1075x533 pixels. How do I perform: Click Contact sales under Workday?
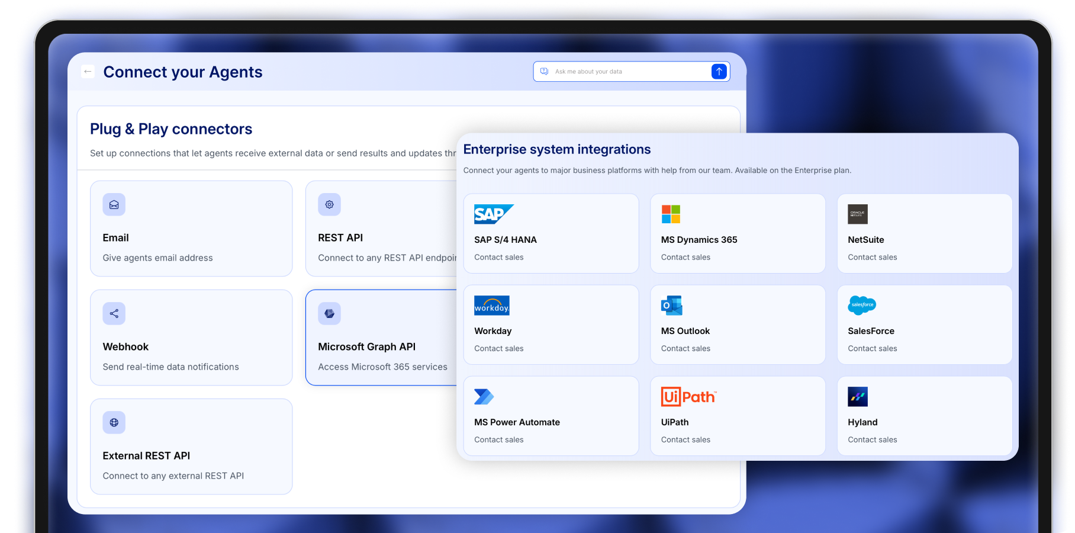pyautogui.click(x=499, y=348)
